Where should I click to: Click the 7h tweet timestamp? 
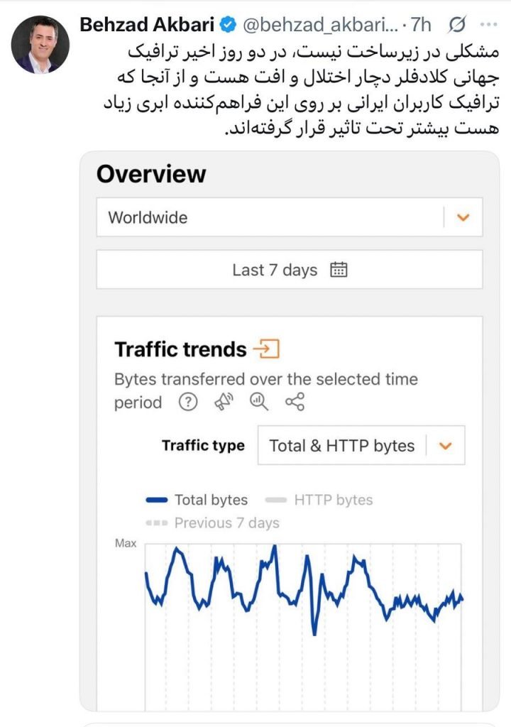point(420,25)
